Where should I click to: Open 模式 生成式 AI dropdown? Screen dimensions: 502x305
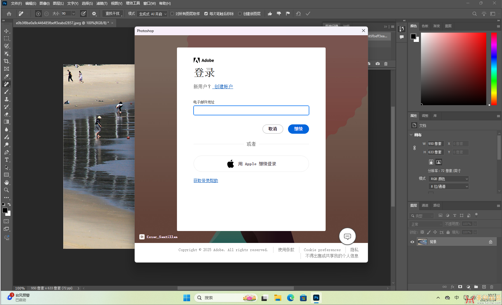tap(152, 14)
